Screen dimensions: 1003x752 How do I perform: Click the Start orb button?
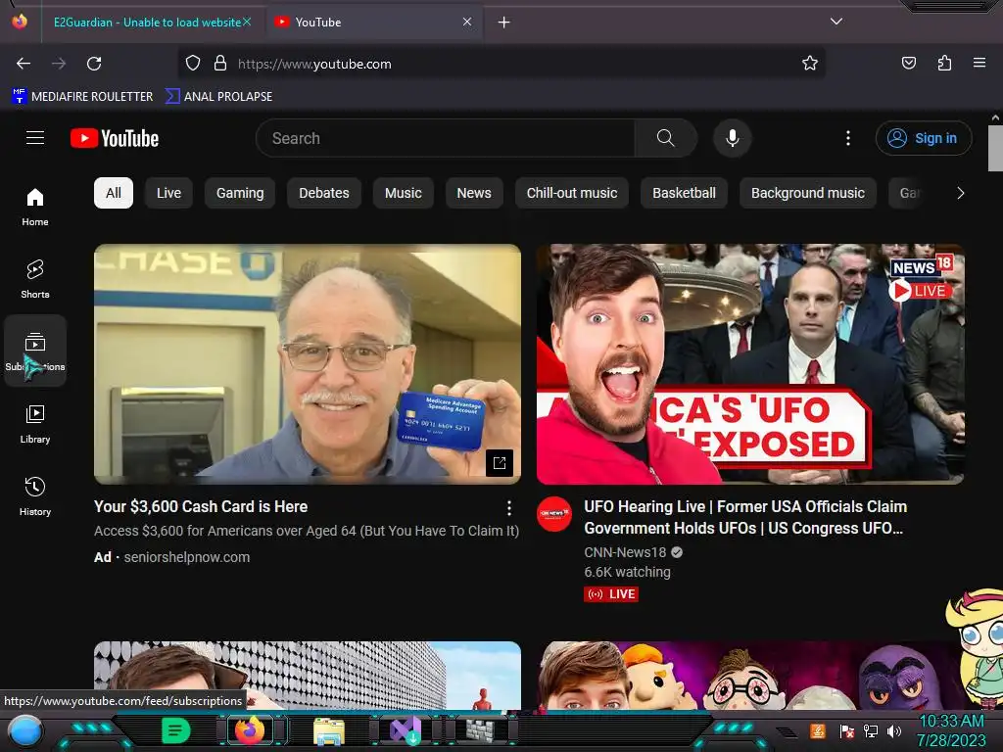pos(25,730)
